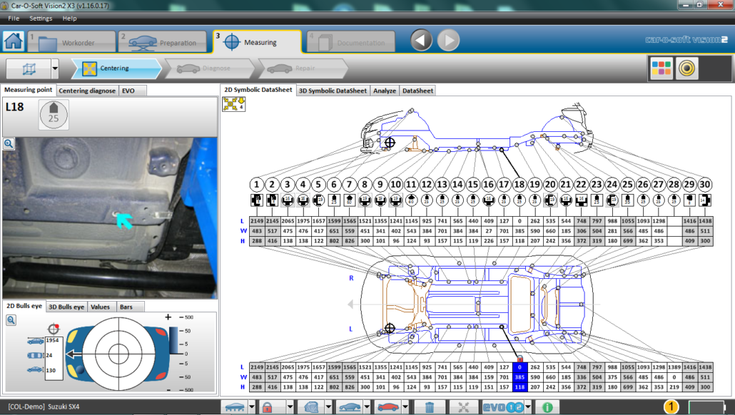
Task: Click the crossed-arrows icon in the bottom toolbar
Action: click(464, 407)
